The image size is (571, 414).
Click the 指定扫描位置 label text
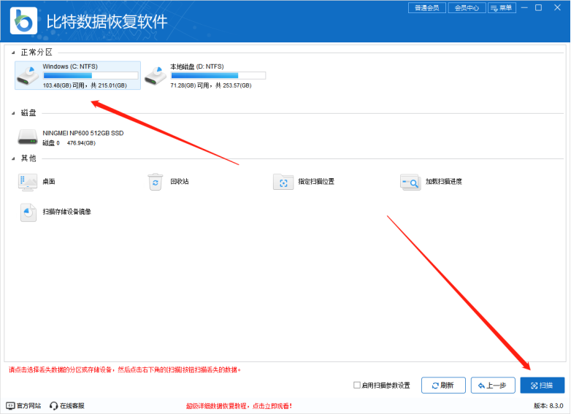click(316, 181)
